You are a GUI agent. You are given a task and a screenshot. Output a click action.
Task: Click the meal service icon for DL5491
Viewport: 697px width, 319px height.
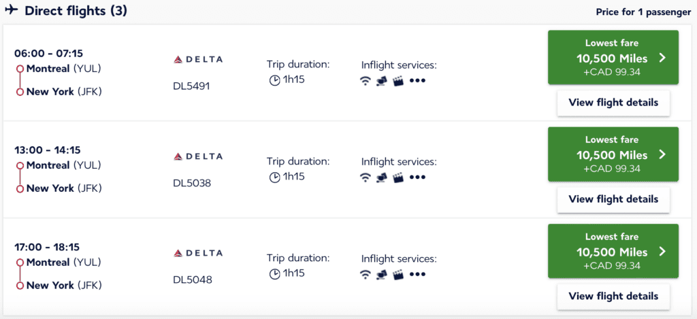(x=381, y=80)
